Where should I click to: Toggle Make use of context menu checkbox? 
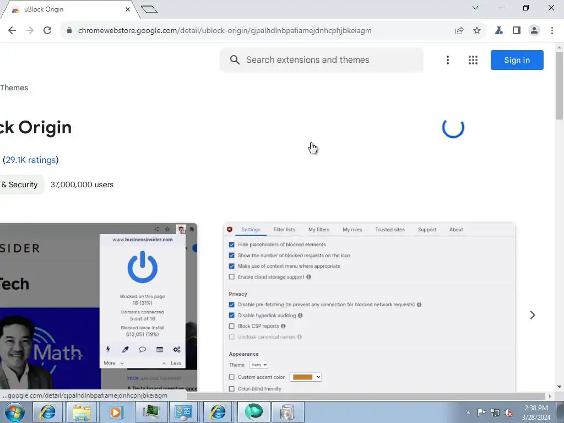pos(232,266)
